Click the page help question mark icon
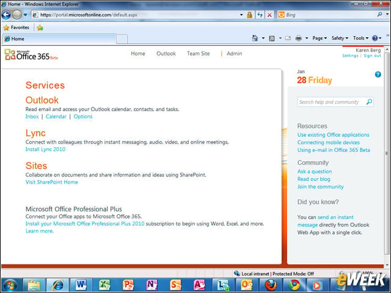This screenshot has height=293, width=391. [378, 74]
